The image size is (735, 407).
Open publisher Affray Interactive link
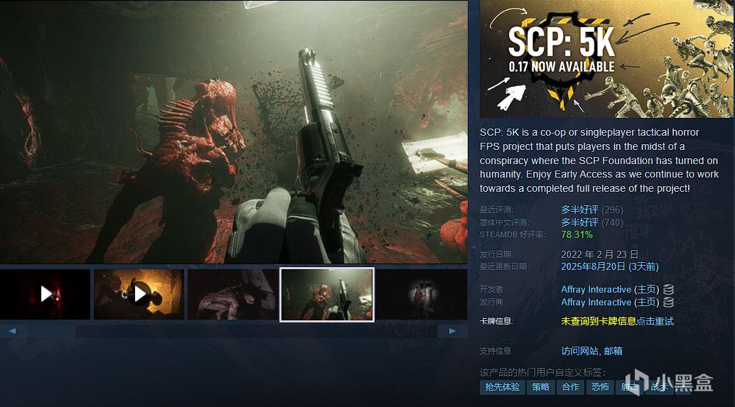[x=596, y=302]
